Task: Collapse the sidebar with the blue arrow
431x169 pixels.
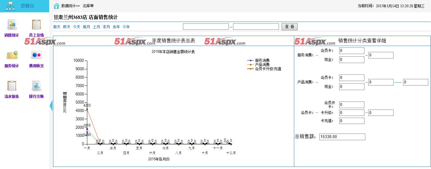Action: point(51,105)
